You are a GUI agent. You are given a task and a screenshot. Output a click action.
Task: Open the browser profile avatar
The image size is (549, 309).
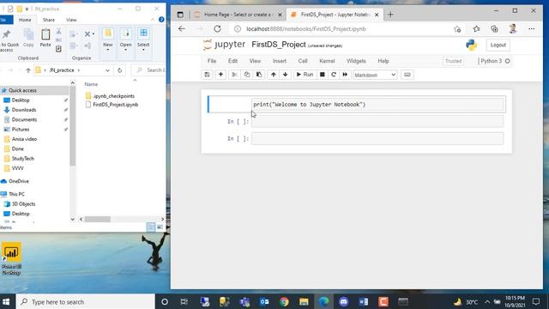(513, 28)
